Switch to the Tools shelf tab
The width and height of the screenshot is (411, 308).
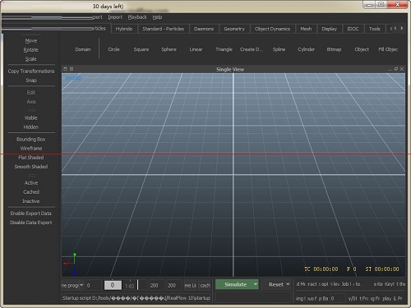coord(375,29)
